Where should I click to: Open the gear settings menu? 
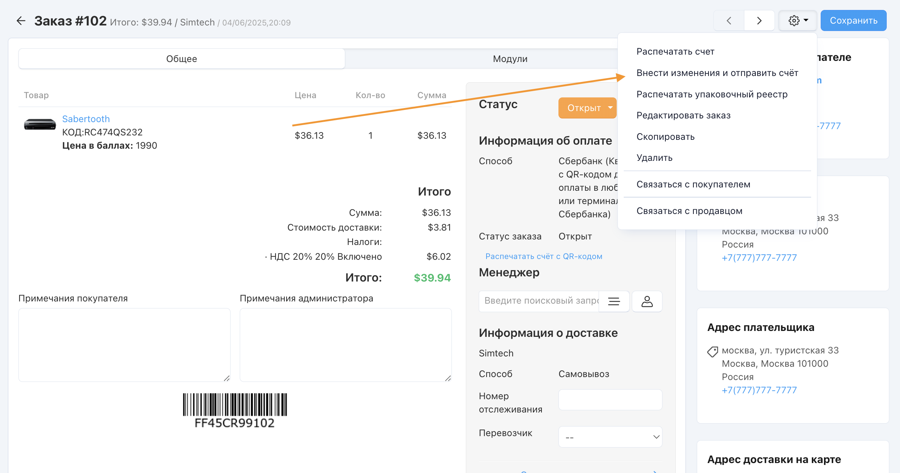coord(798,21)
